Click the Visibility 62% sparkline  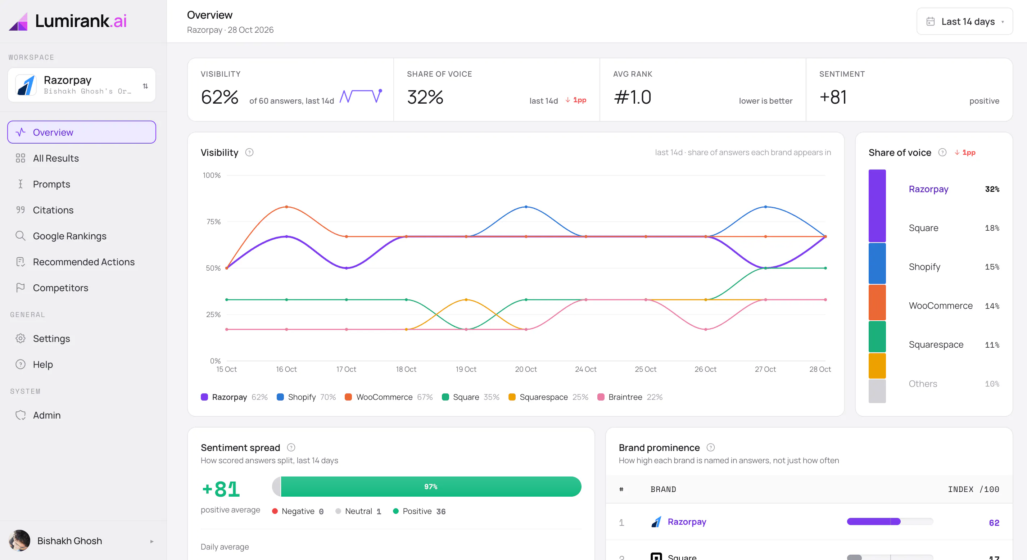(361, 96)
